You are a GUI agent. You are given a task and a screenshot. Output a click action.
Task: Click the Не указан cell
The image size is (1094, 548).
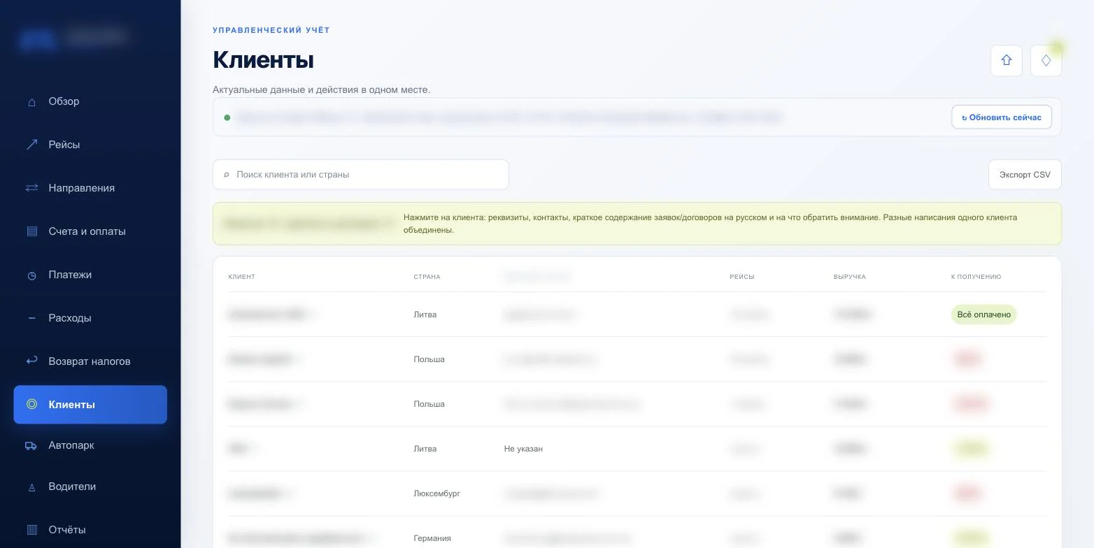(x=523, y=449)
